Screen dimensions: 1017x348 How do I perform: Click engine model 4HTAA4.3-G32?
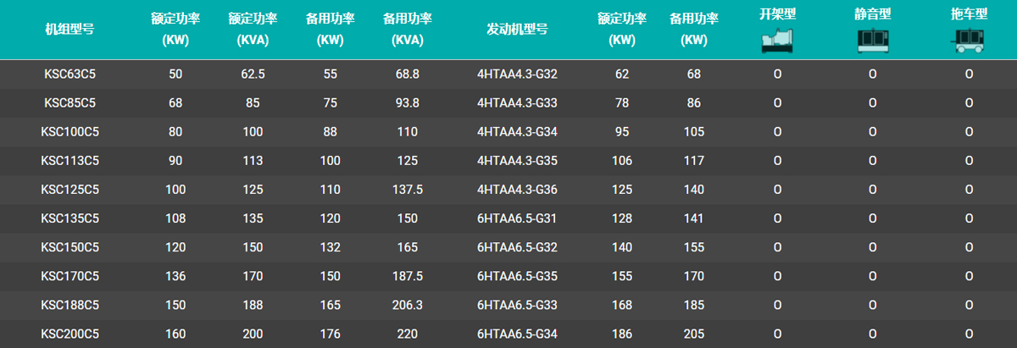[x=517, y=75]
